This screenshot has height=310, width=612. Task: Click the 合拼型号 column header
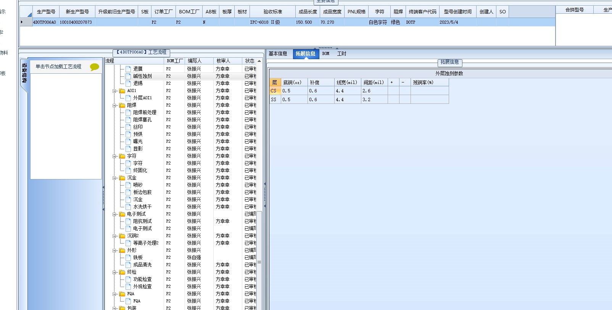pos(575,10)
